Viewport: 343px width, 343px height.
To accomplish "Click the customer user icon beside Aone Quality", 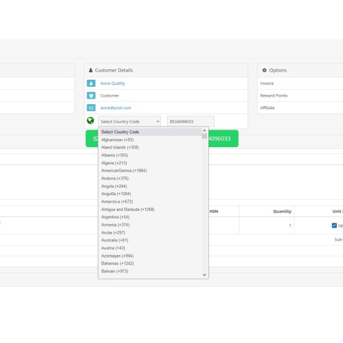I will coord(91,84).
